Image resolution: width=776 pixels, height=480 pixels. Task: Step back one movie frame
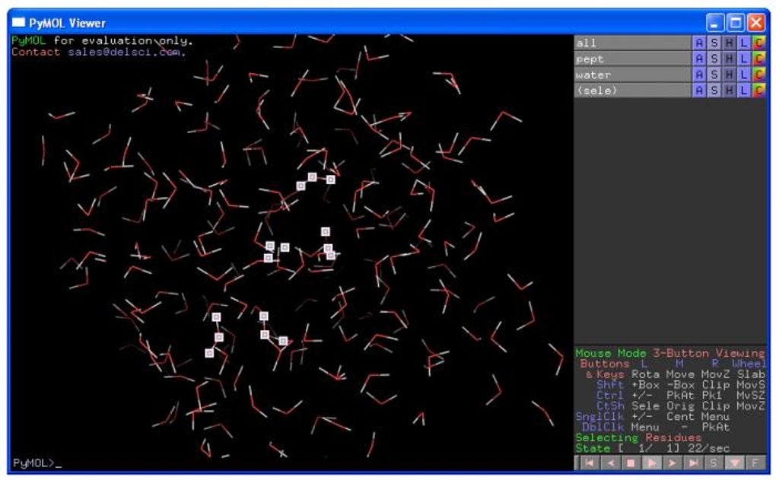[x=610, y=463]
